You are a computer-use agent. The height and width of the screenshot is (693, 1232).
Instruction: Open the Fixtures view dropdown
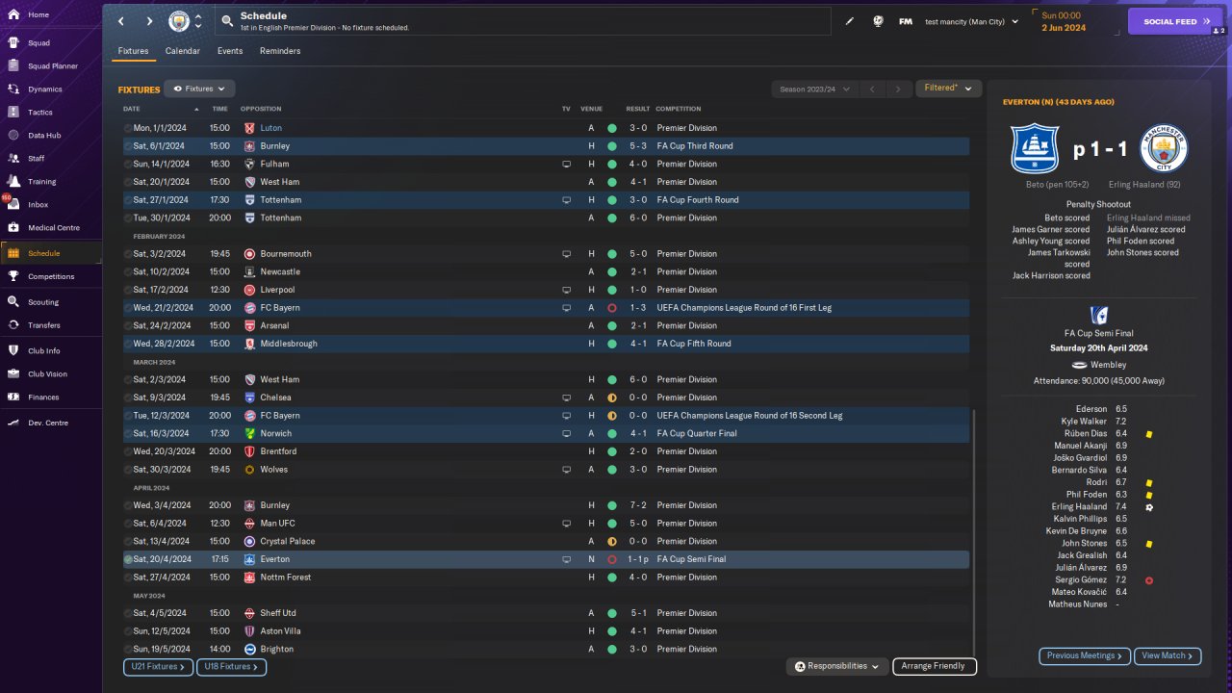pos(199,89)
